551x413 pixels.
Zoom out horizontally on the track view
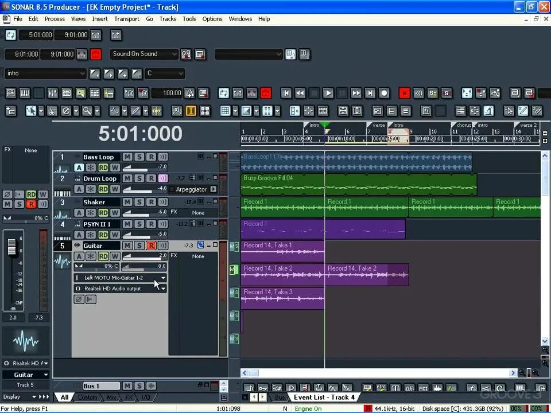tap(522, 373)
